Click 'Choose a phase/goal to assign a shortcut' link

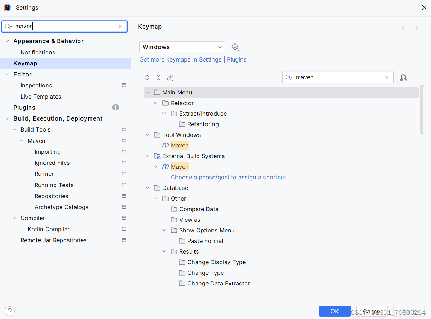(228, 177)
